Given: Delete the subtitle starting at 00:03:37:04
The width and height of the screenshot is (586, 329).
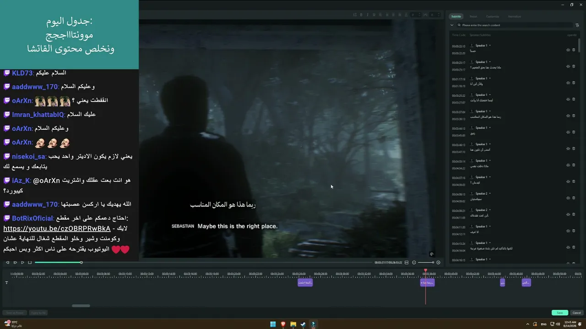Looking at the screenshot, I should point(574,116).
